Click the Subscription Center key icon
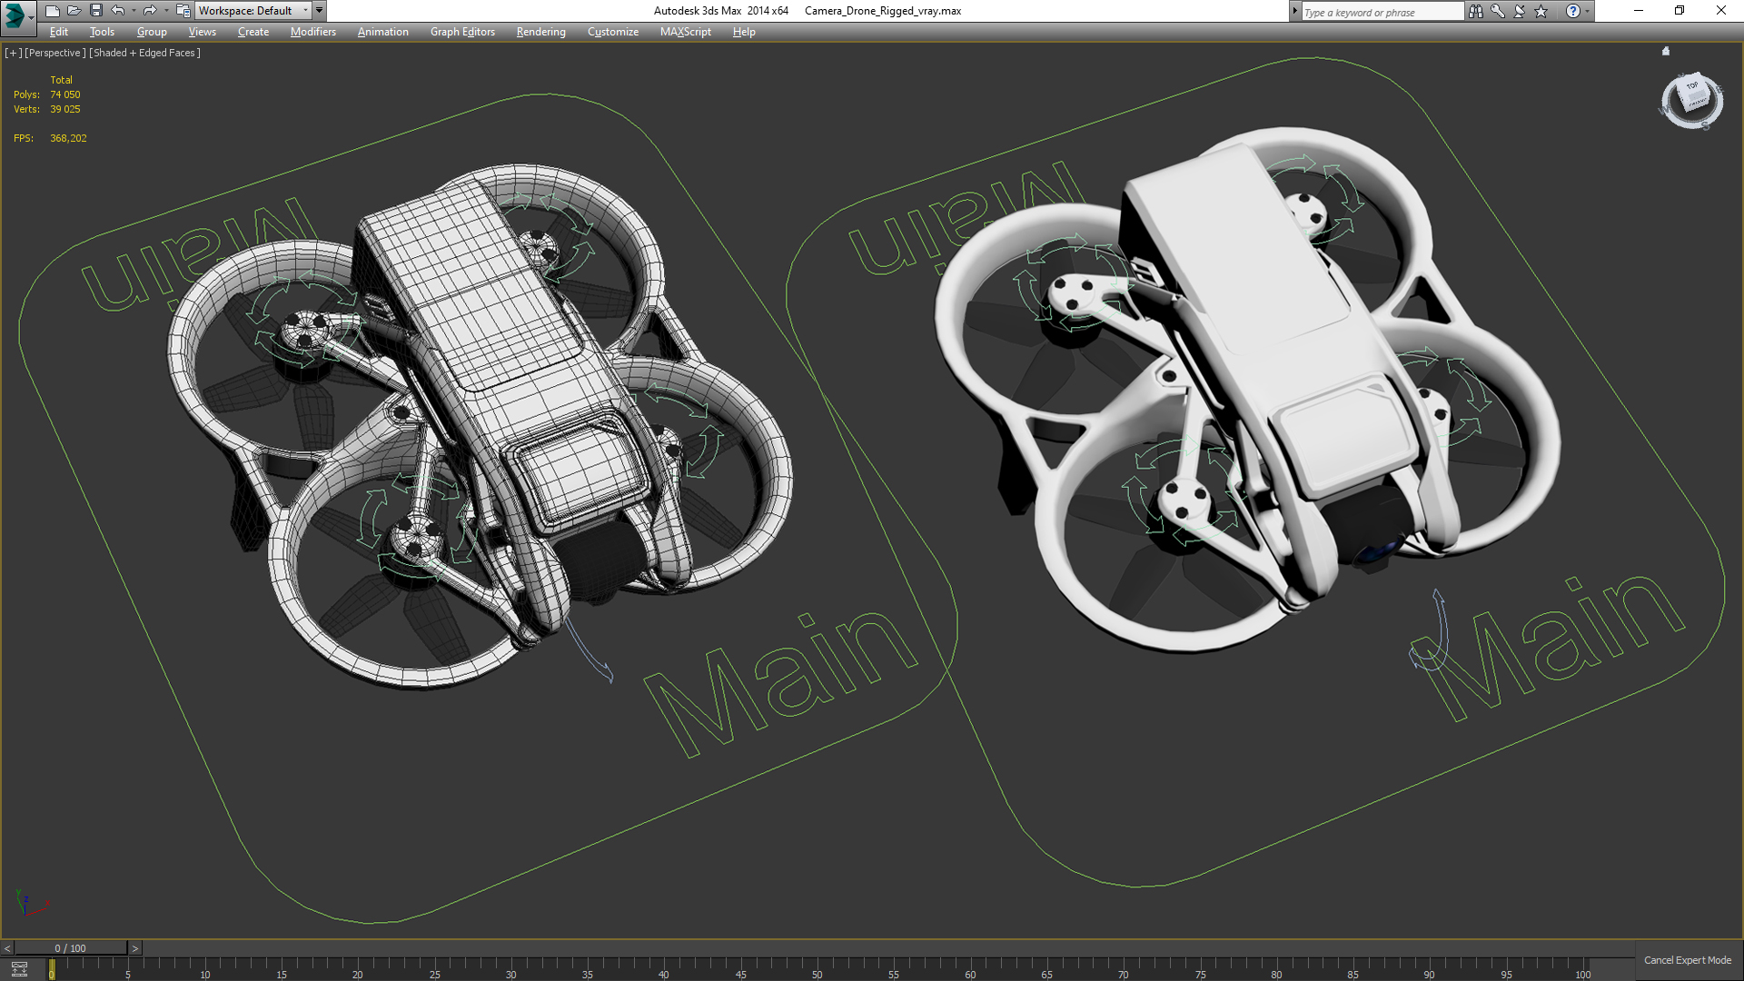1744x981 pixels. 1498,11
